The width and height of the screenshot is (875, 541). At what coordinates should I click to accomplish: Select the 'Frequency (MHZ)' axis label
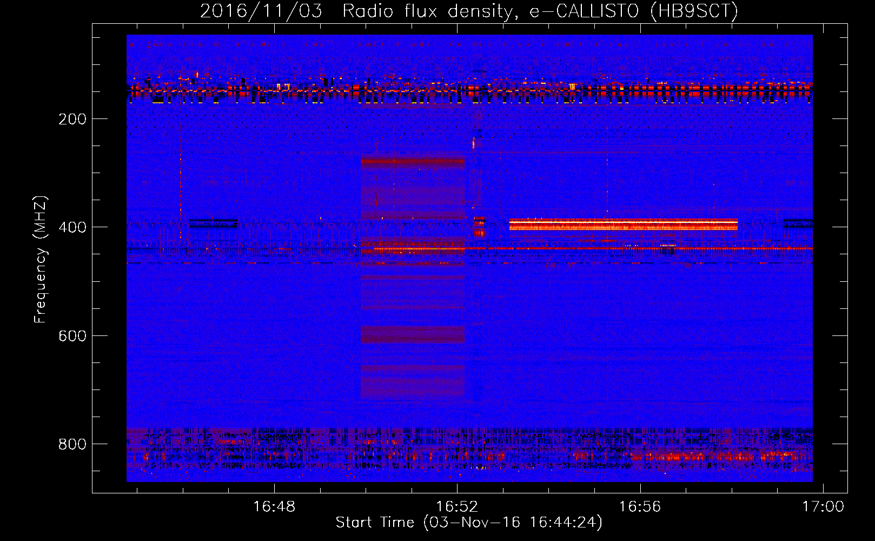point(41,260)
